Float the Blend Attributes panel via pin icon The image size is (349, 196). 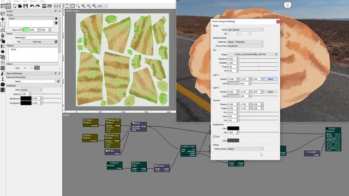pyautogui.click(x=56, y=73)
